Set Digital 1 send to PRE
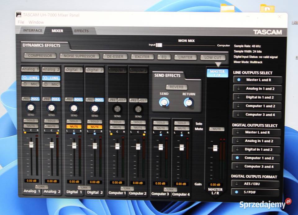This screenshot has height=215, width=298. (x=69, y=99)
